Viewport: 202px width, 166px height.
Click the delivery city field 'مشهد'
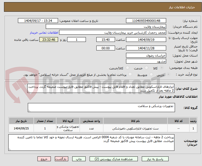pyautogui.click(x=146, y=61)
